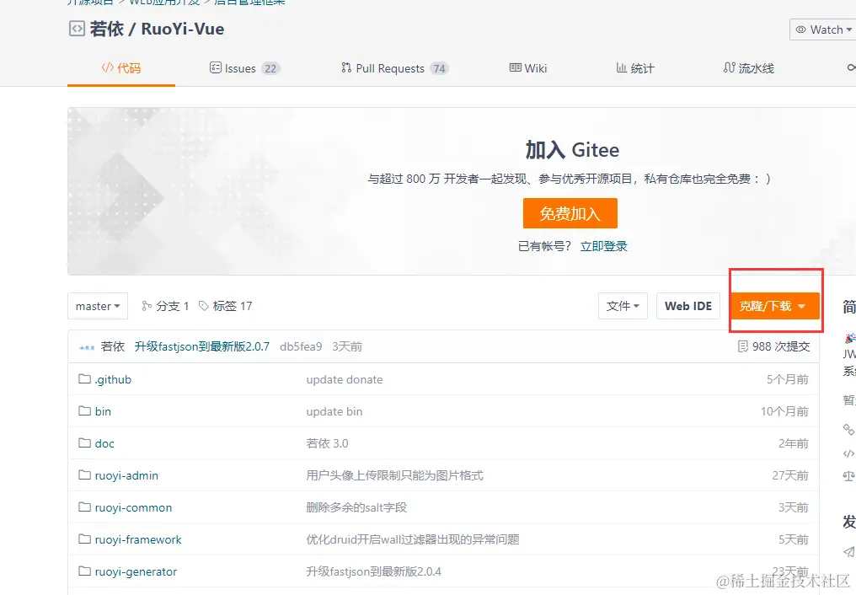Click the 若依 author name in commit row
Viewport: 856px width, 595px height.
(113, 346)
